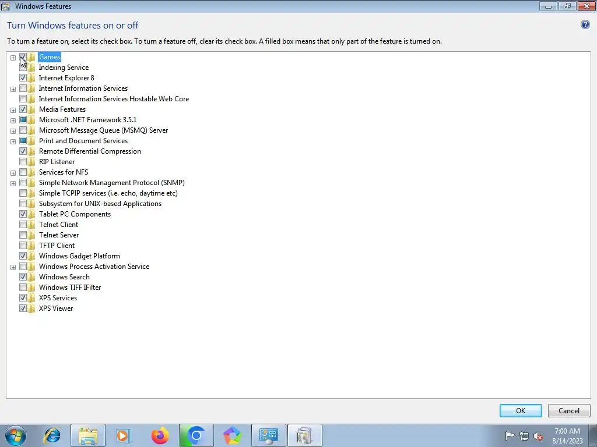
Task: Click the RIP Listener folder icon
Action: pyautogui.click(x=31, y=162)
